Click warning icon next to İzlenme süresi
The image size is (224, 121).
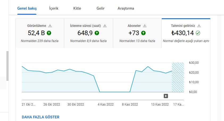[105, 26]
